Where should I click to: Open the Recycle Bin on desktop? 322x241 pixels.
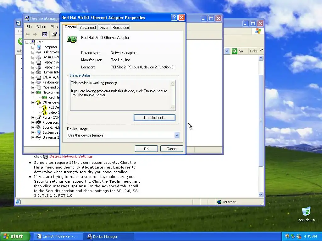[306, 214]
